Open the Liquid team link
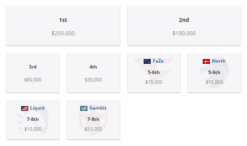 37,108
